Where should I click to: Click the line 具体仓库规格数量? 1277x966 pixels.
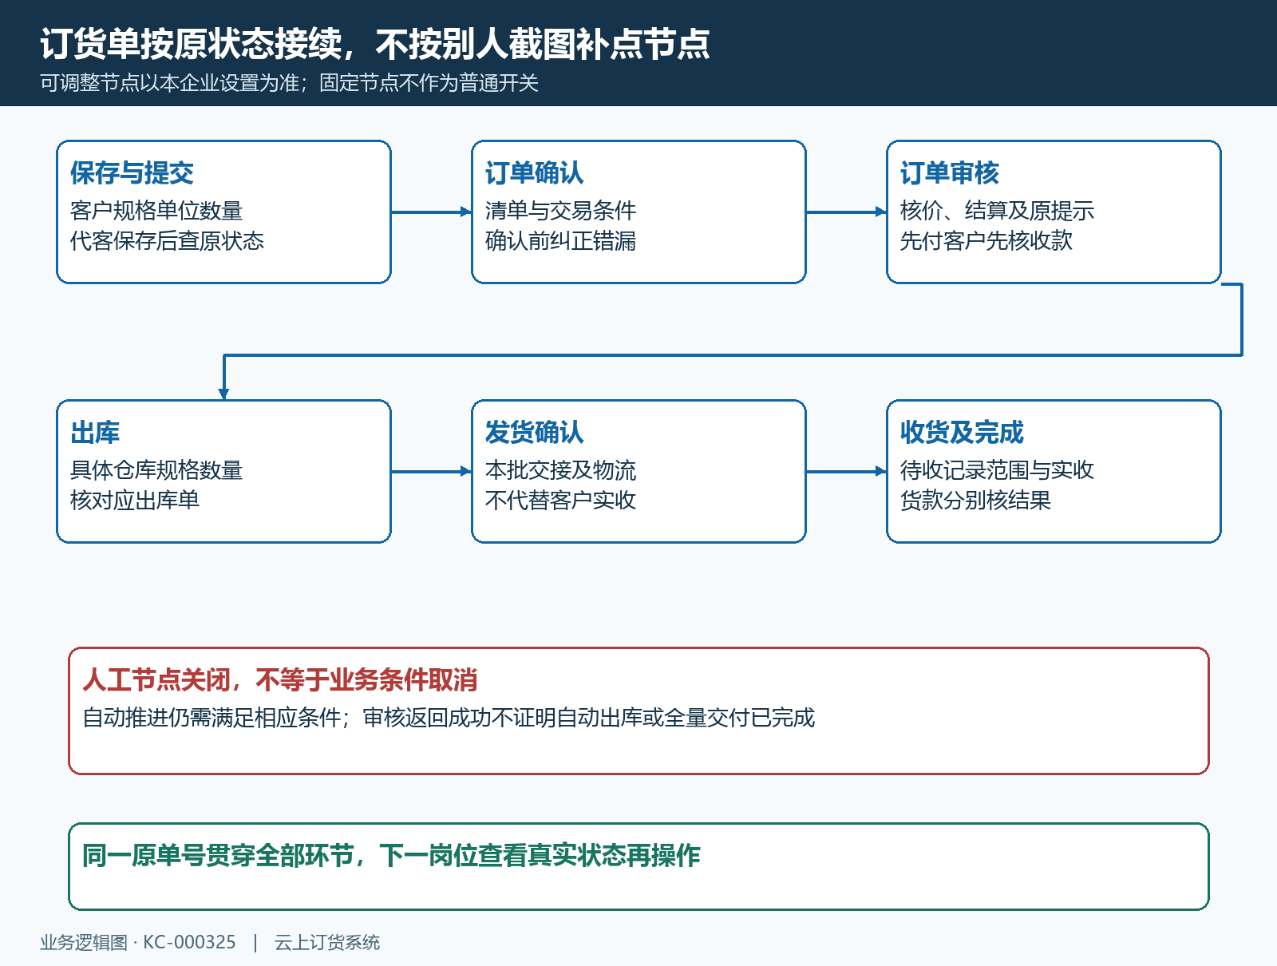[x=156, y=470]
